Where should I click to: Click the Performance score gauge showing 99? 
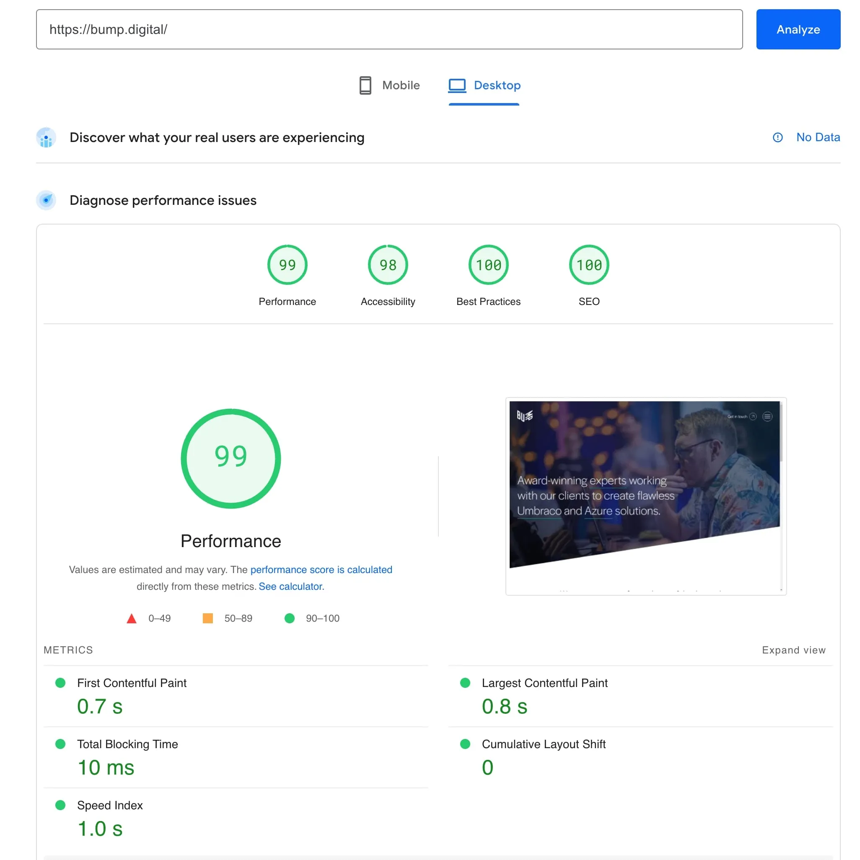click(x=287, y=264)
